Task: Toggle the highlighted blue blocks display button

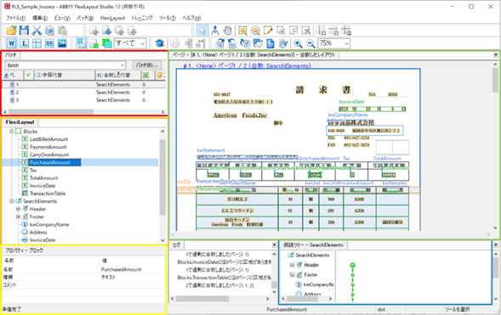Action: click(x=82, y=43)
